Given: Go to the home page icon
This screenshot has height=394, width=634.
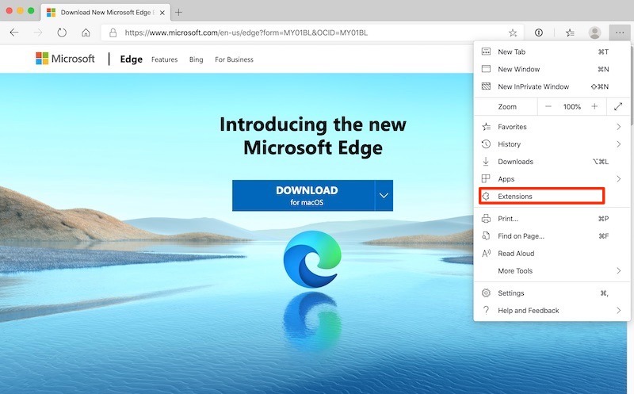Looking at the screenshot, I should [x=86, y=33].
